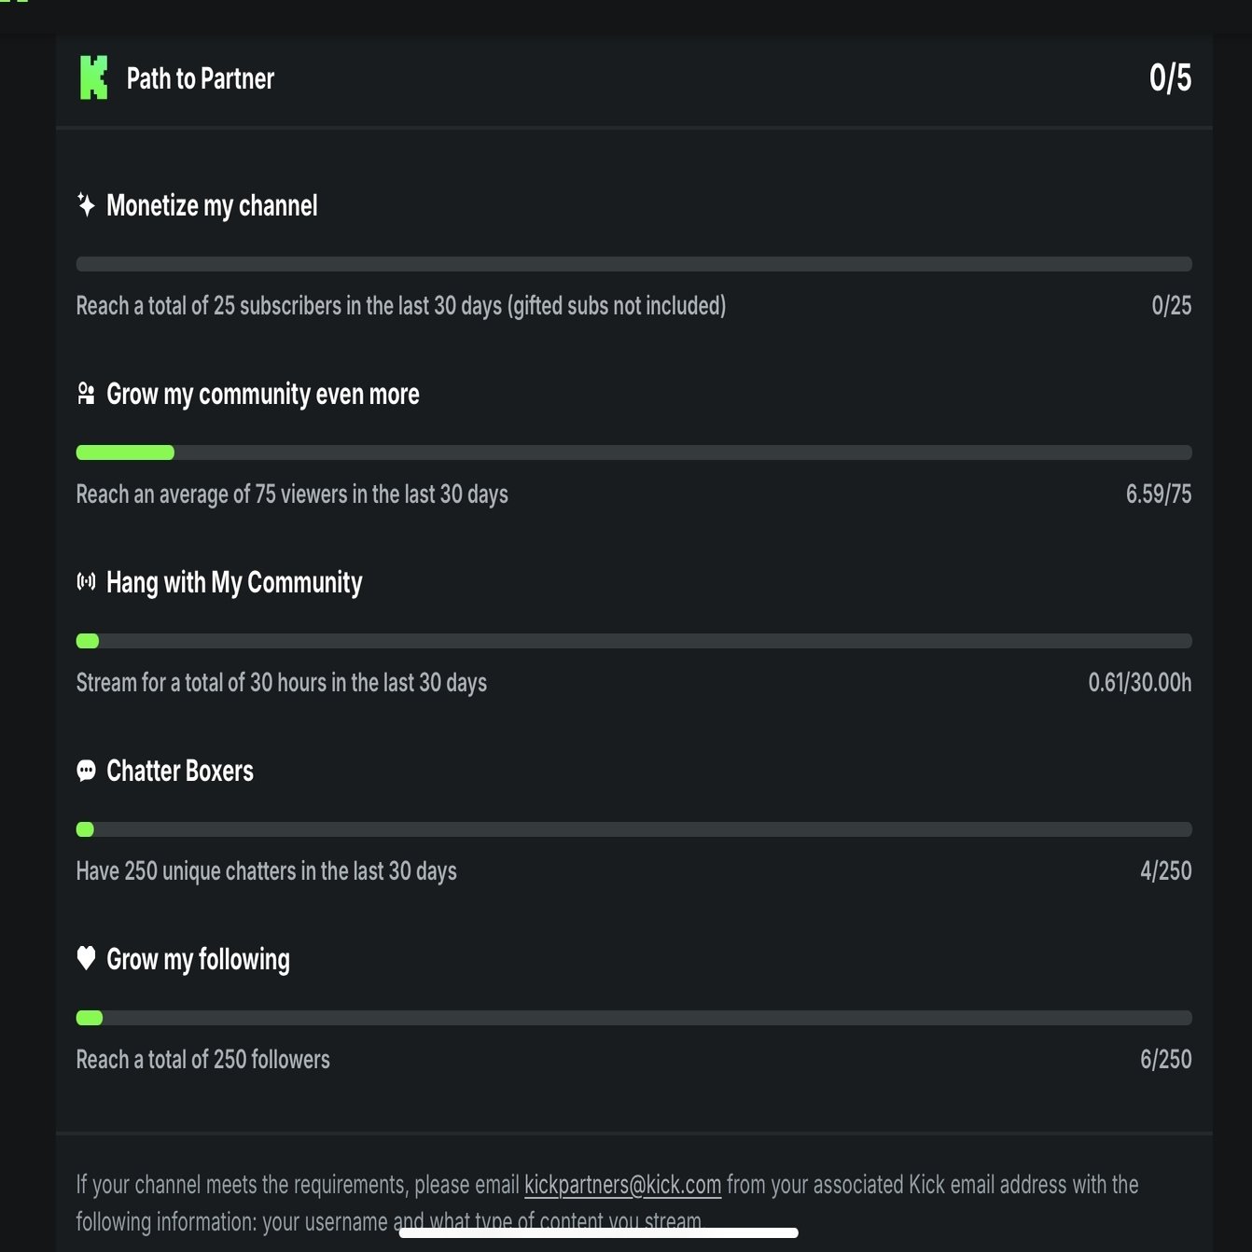Click the followers progress bar

[x=633, y=1018]
